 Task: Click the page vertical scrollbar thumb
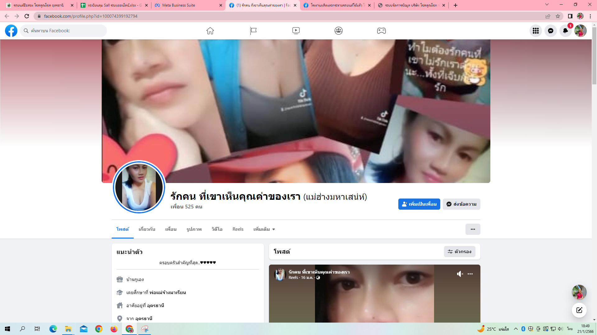594,56
